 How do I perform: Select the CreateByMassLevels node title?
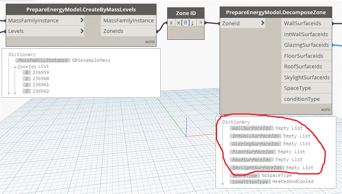(x=81, y=10)
